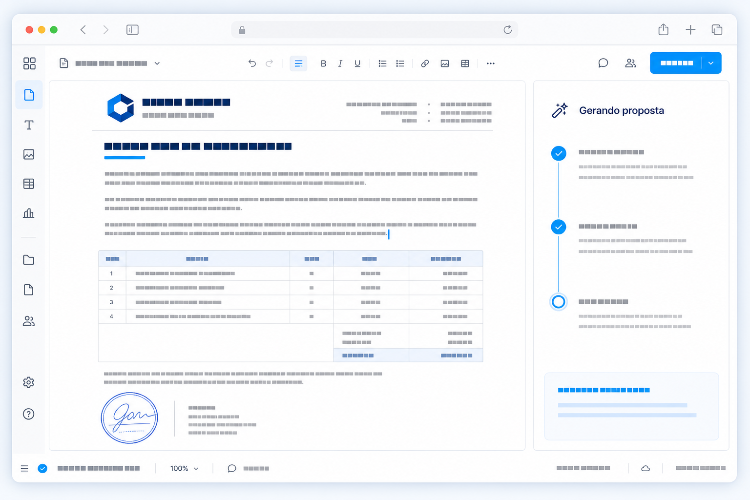Click the signature stamp image

pos(129,418)
